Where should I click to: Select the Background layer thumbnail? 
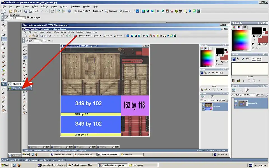pyautogui.click(x=243, y=103)
